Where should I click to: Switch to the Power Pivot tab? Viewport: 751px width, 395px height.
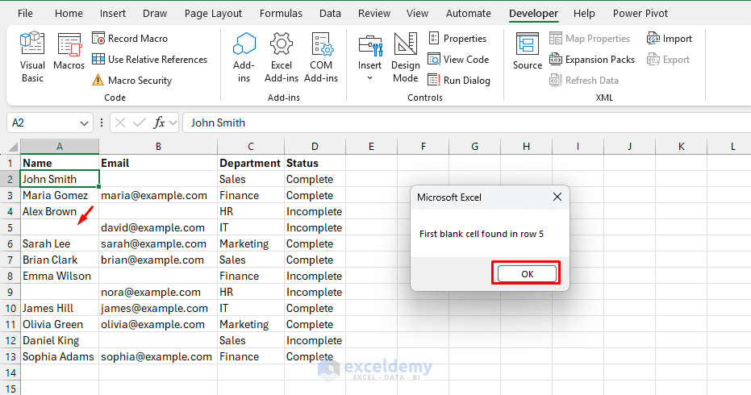click(640, 14)
